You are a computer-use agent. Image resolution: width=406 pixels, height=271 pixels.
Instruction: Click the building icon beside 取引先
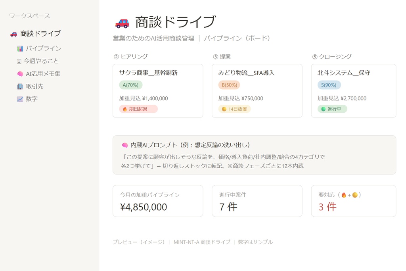[x=20, y=86]
